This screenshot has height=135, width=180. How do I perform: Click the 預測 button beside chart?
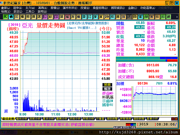click(107, 85)
